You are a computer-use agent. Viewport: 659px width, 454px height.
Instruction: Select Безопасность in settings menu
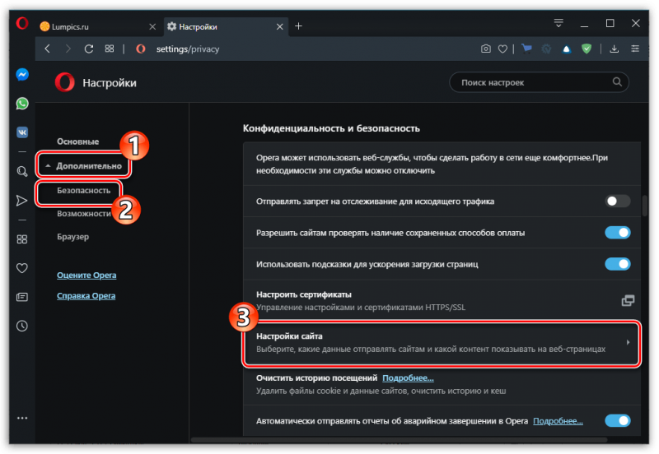click(84, 191)
